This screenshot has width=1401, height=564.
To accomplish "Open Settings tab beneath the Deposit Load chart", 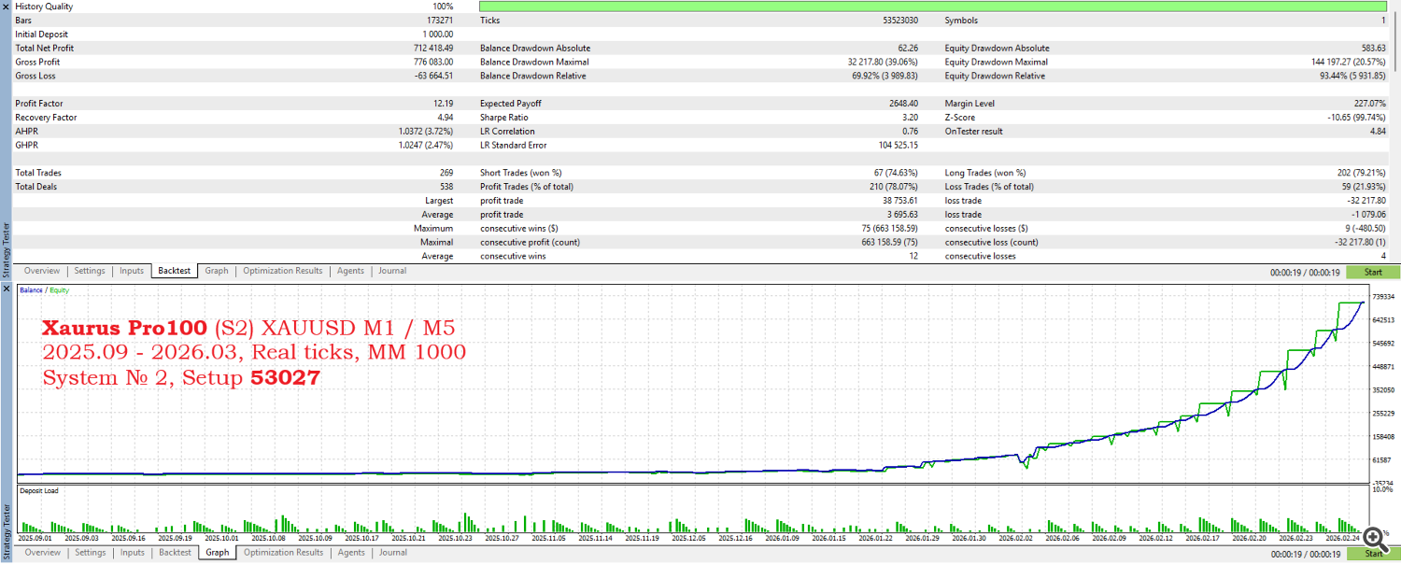I will 90,553.
